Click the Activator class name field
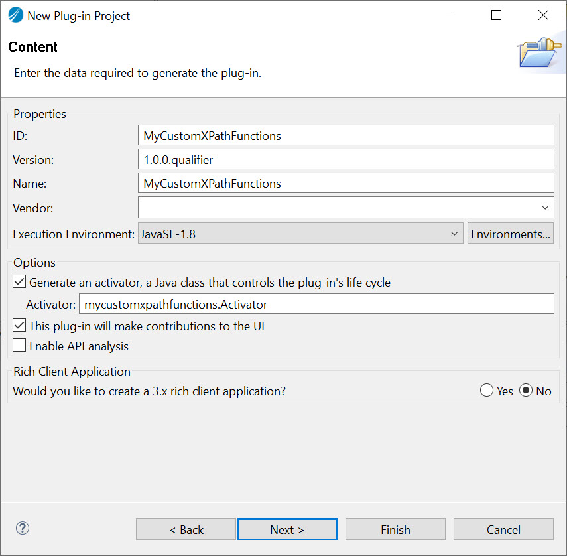Image resolution: width=567 pixels, height=556 pixels. 316,305
